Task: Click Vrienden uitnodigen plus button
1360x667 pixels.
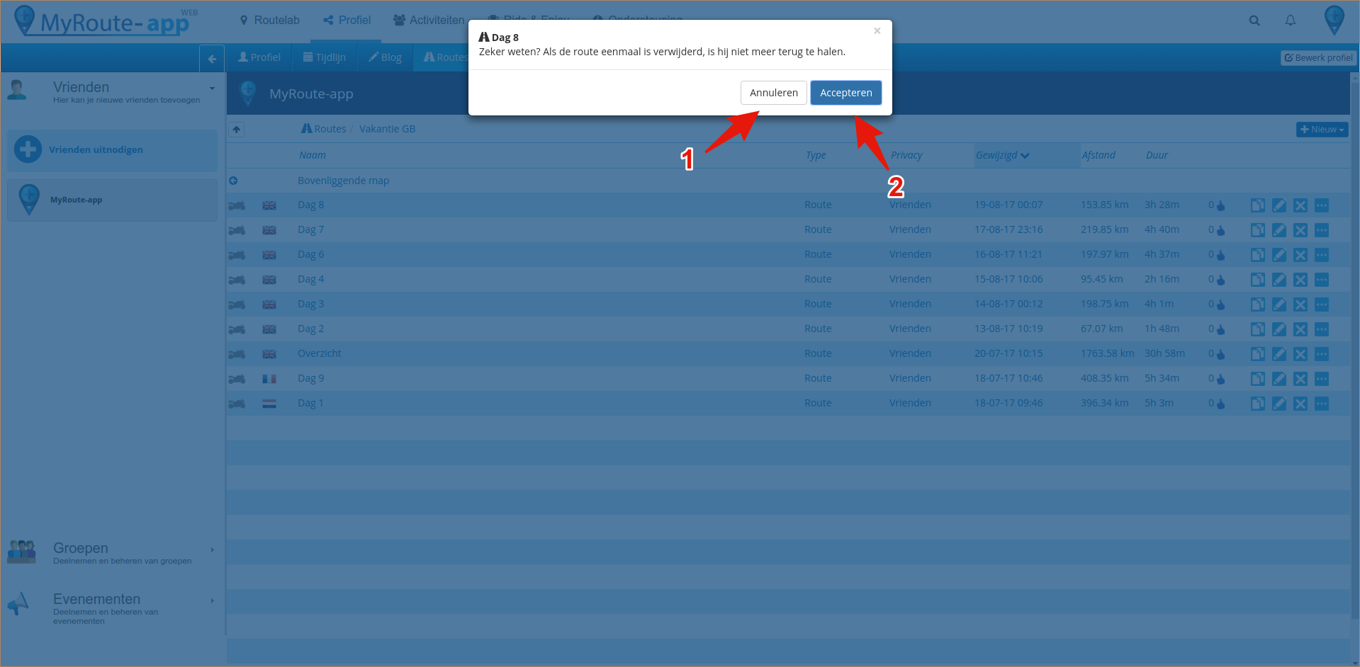Action: [x=28, y=149]
